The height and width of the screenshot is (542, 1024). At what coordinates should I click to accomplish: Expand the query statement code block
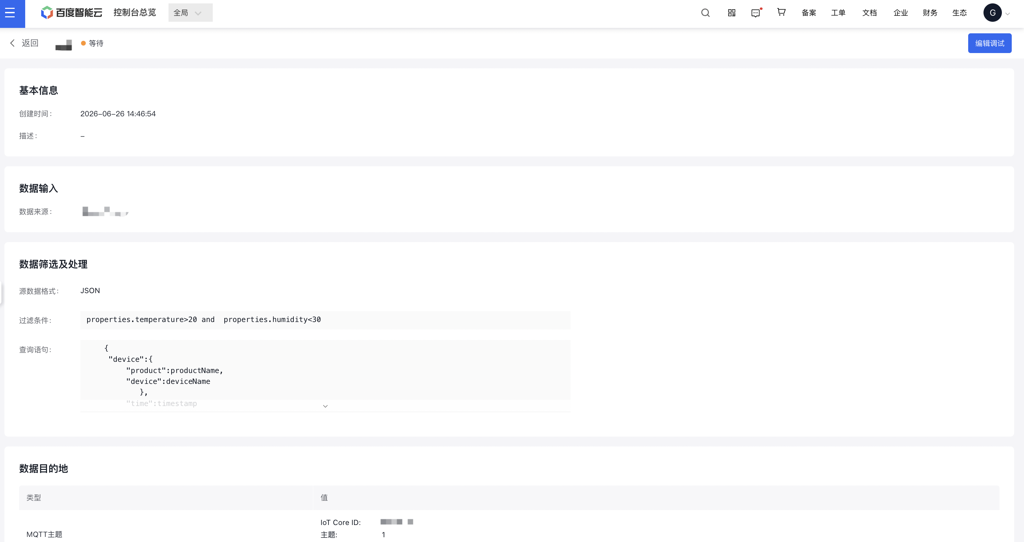pyautogui.click(x=325, y=406)
